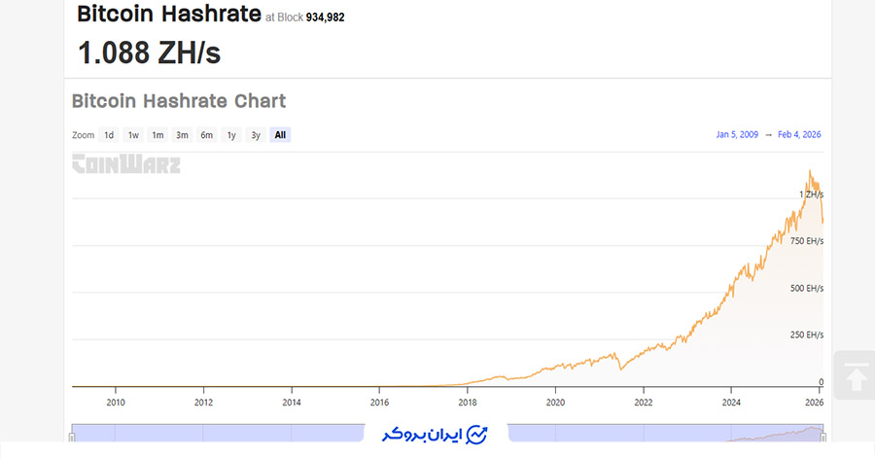Click the scroll-to-top arrow icon
This screenshot has height=458, width=875.
(857, 377)
